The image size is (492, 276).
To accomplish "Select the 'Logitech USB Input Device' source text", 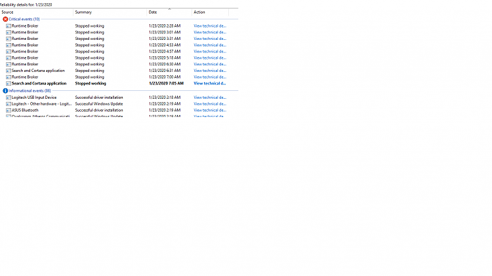I will tap(34, 97).
